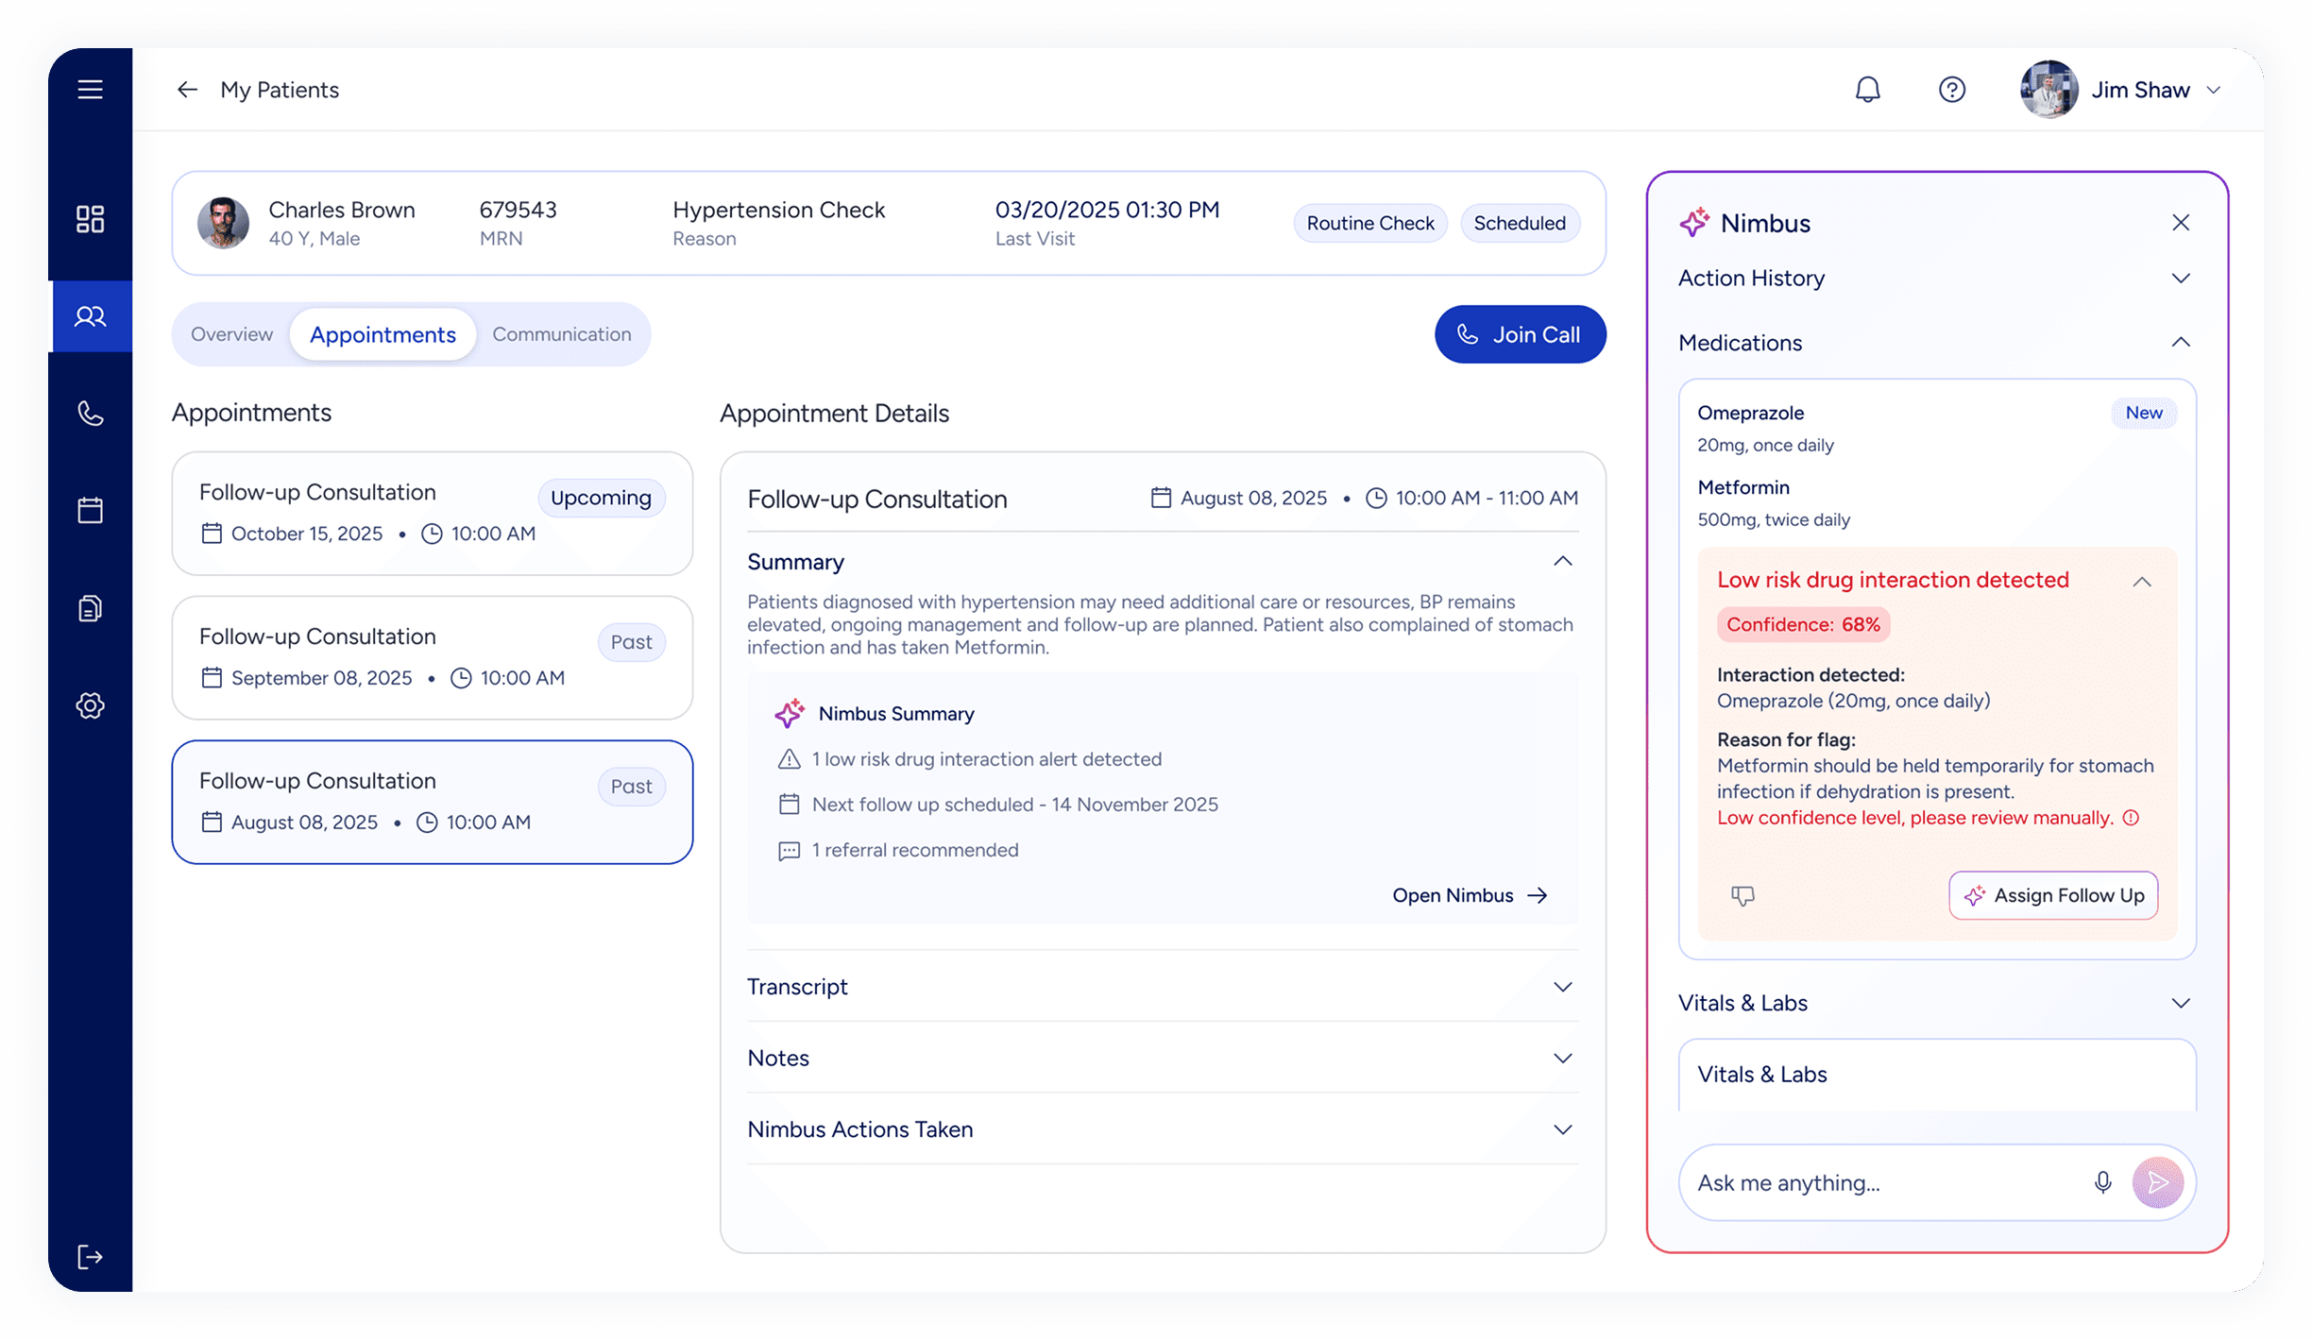
Task: Click the phone calls sidebar icon
Action: [x=90, y=414]
